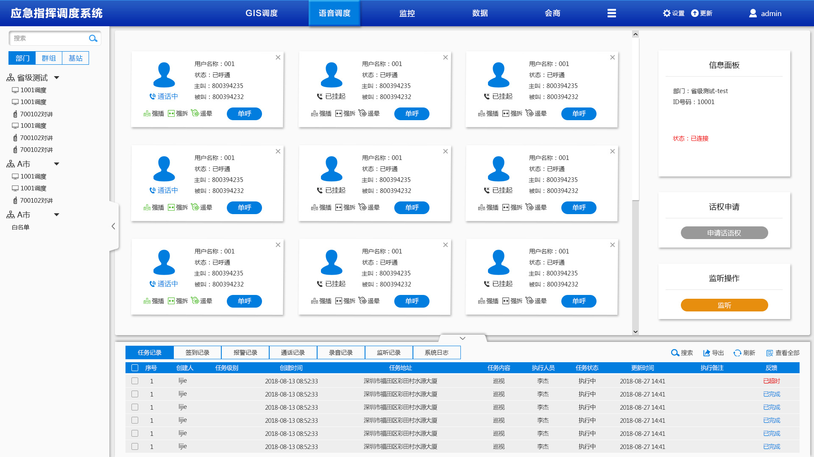Check the checkbox on the first task row
The height and width of the screenshot is (457, 814).
(135, 381)
